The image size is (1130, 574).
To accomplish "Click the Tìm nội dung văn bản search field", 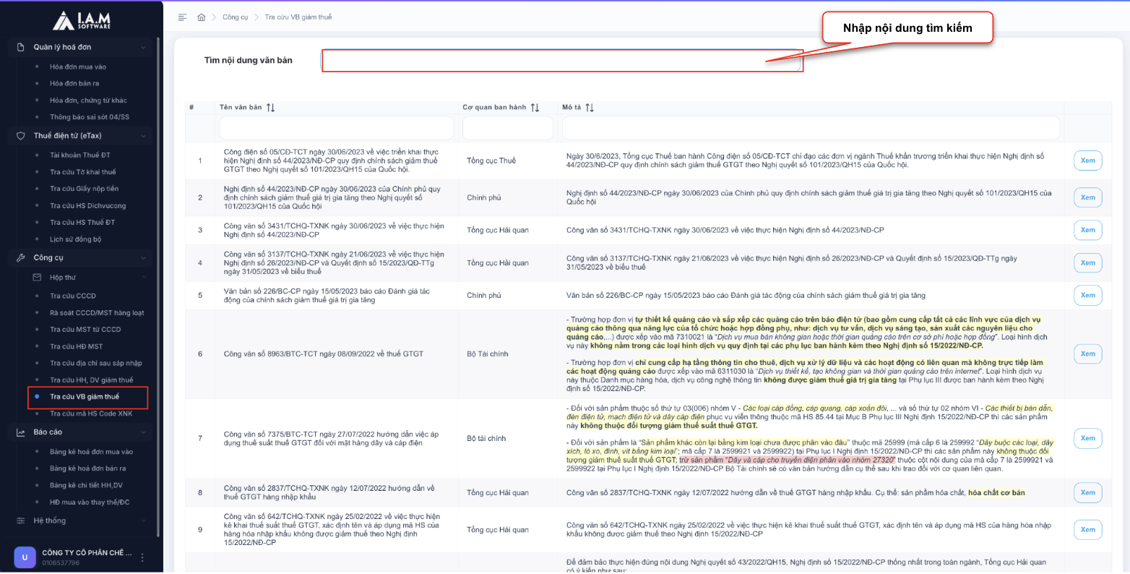I will [x=561, y=61].
